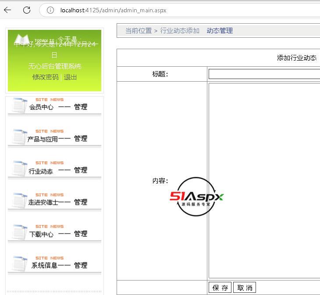This screenshot has height=295, width=320.
Task: Open 产品与应用 management menu
Action: click(x=57, y=139)
